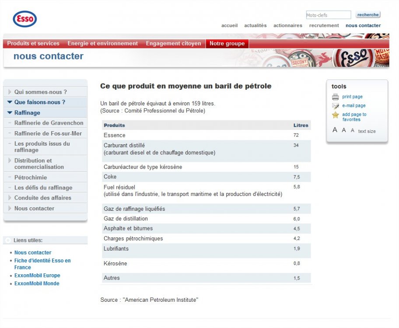Click Charges pétrochimiques row label
This screenshot has width=399, height=328.
[133, 238]
